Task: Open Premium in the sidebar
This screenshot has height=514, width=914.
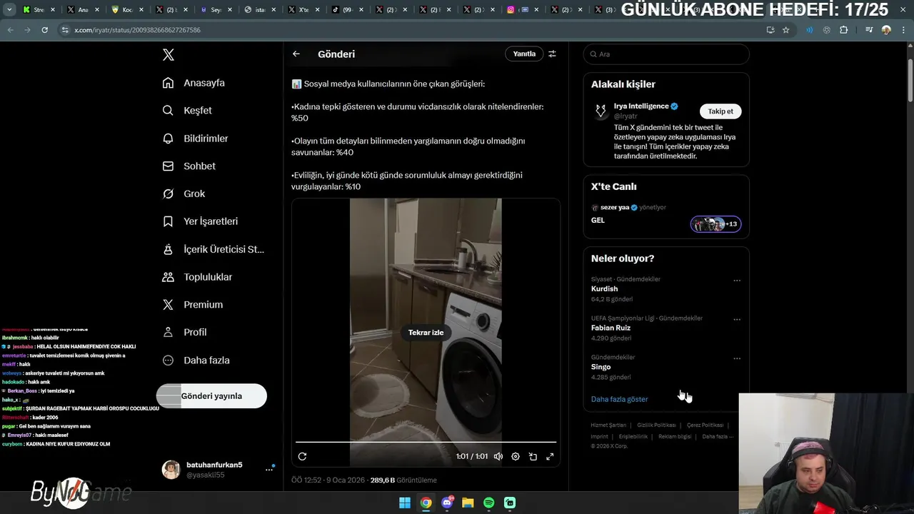Action: [x=192, y=304]
